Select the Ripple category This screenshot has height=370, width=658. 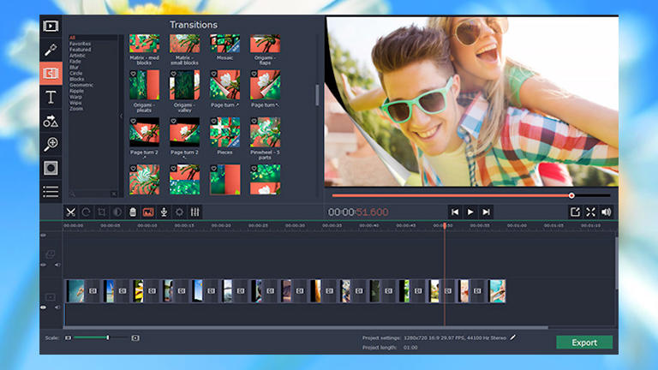[x=76, y=91]
